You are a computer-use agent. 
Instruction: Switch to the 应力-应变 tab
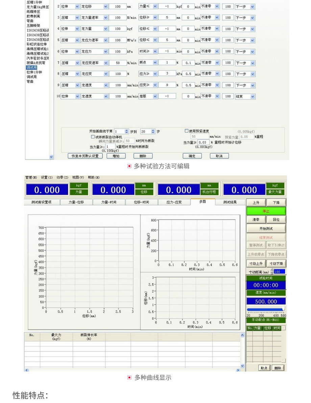174,202
